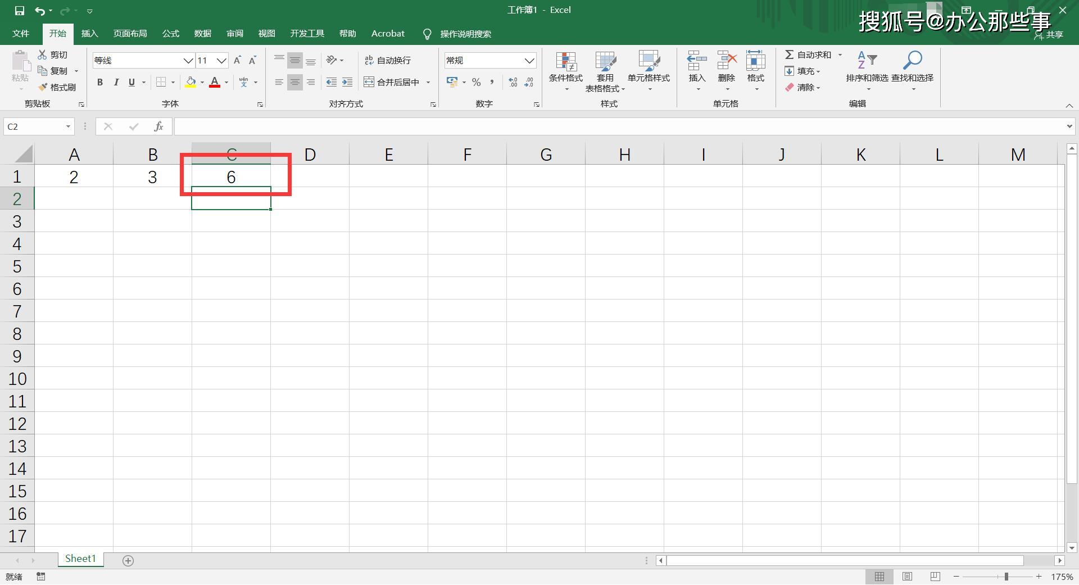
Task: Open Merge and Center (合并后居中) dropdown arrow
Action: click(428, 82)
